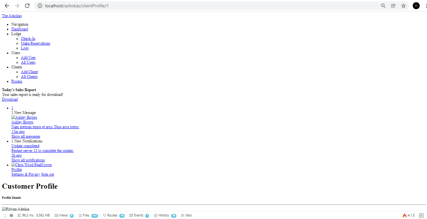Open browser zoom magnifier icon
The image size is (427, 219).
pyautogui.click(x=383, y=6)
